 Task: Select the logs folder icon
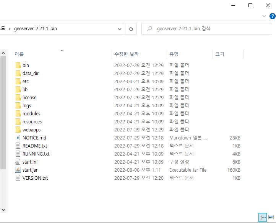(x=18, y=105)
